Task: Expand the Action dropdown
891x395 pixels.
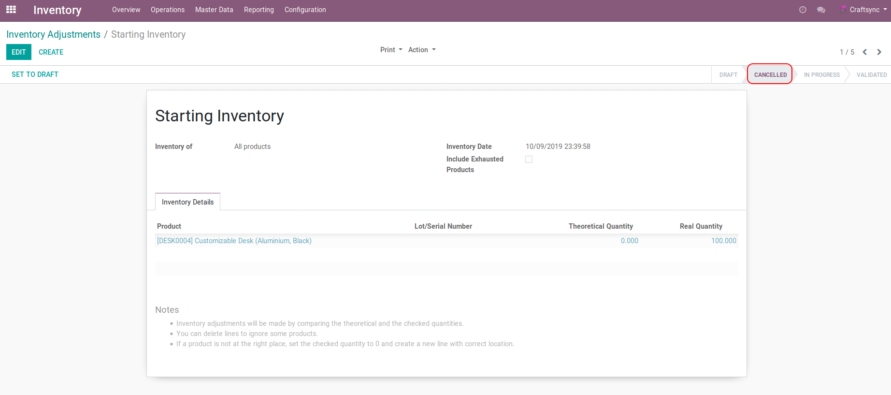Action: click(x=421, y=50)
